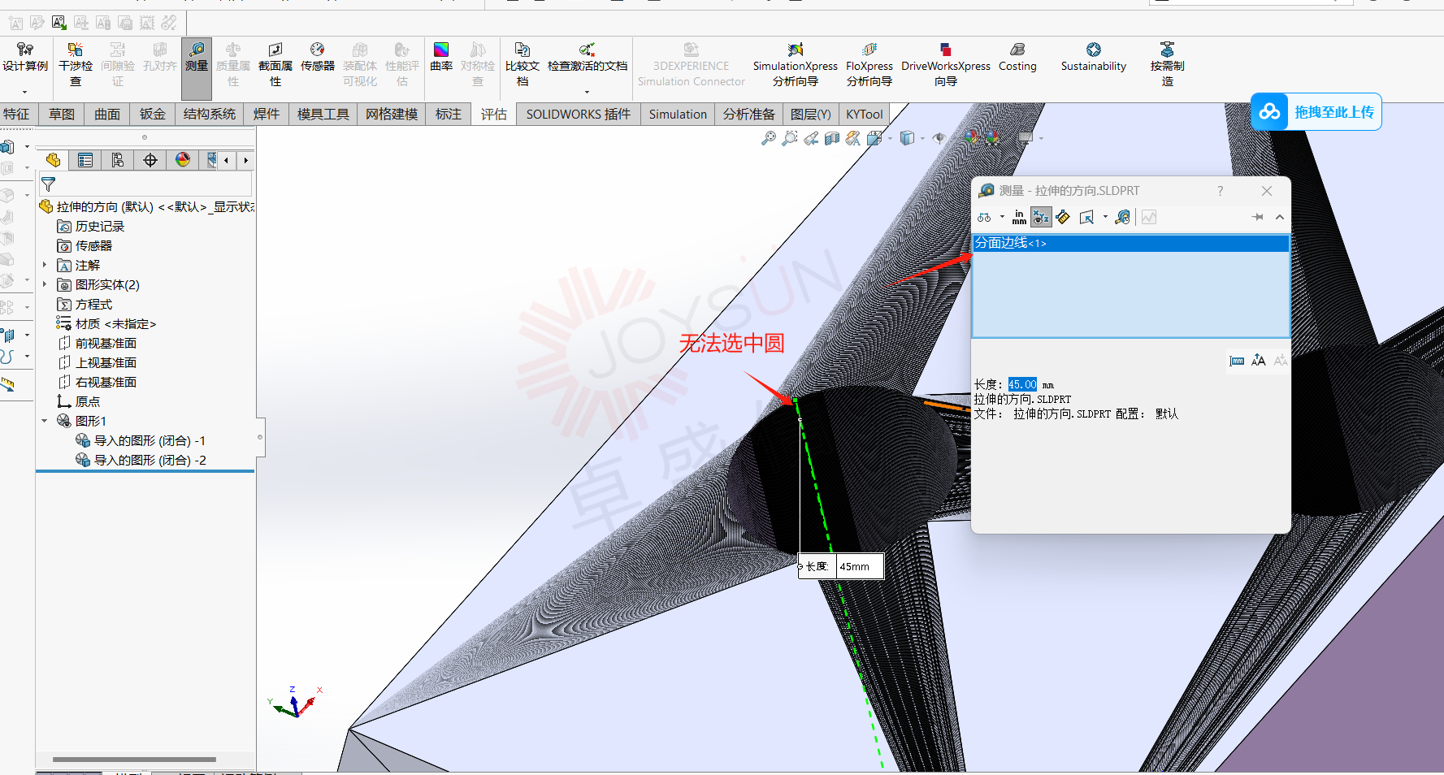
Task: Switch to ConfigurationManager tab icon
Action: point(118,160)
